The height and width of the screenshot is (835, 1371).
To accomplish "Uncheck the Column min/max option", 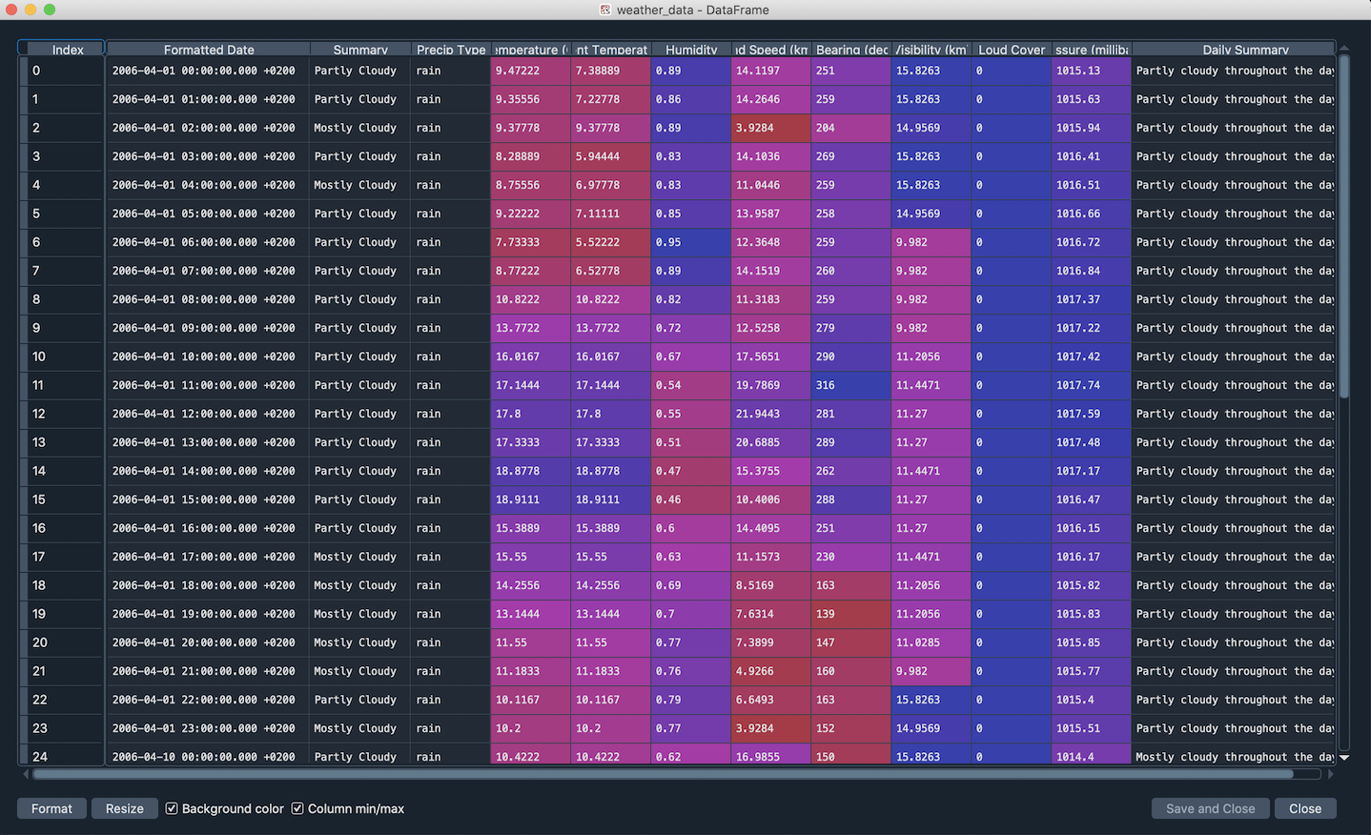I will coord(297,808).
